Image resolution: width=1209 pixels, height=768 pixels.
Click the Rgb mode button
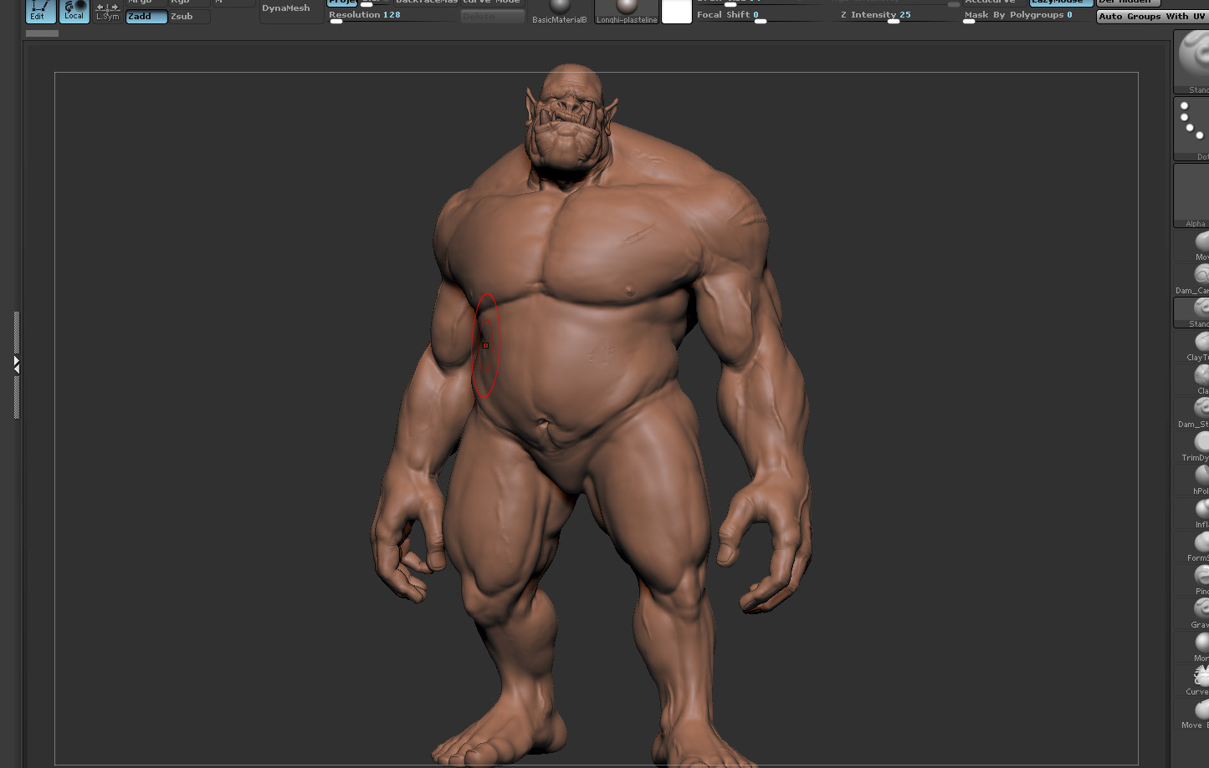point(189,3)
